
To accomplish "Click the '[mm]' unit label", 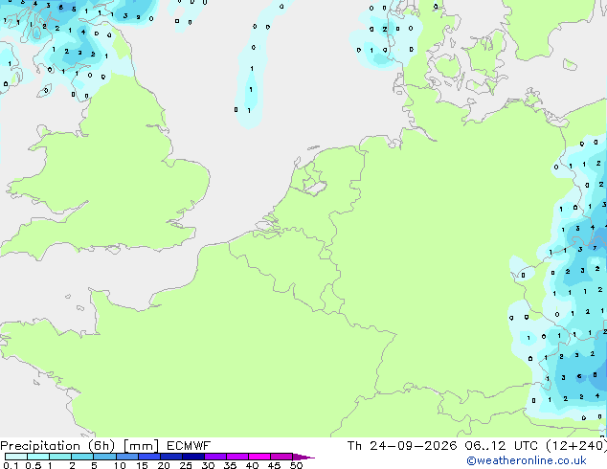I will pyautogui.click(x=141, y=446).
